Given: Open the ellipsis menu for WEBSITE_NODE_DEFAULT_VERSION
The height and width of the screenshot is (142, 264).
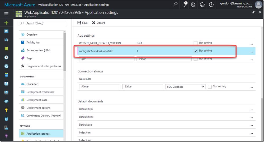Looking at the screenshot, I should click(x=251, y=44).
